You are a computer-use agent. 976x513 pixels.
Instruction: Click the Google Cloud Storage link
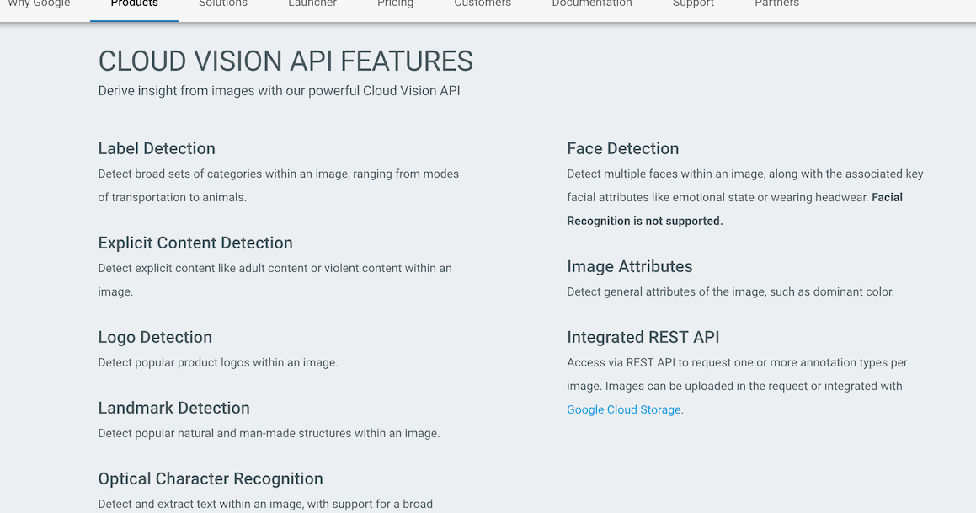tap(623, 409)
